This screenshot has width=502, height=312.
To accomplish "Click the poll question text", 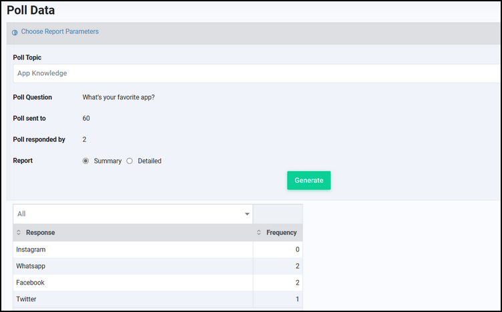I will (x=118, y=97).
